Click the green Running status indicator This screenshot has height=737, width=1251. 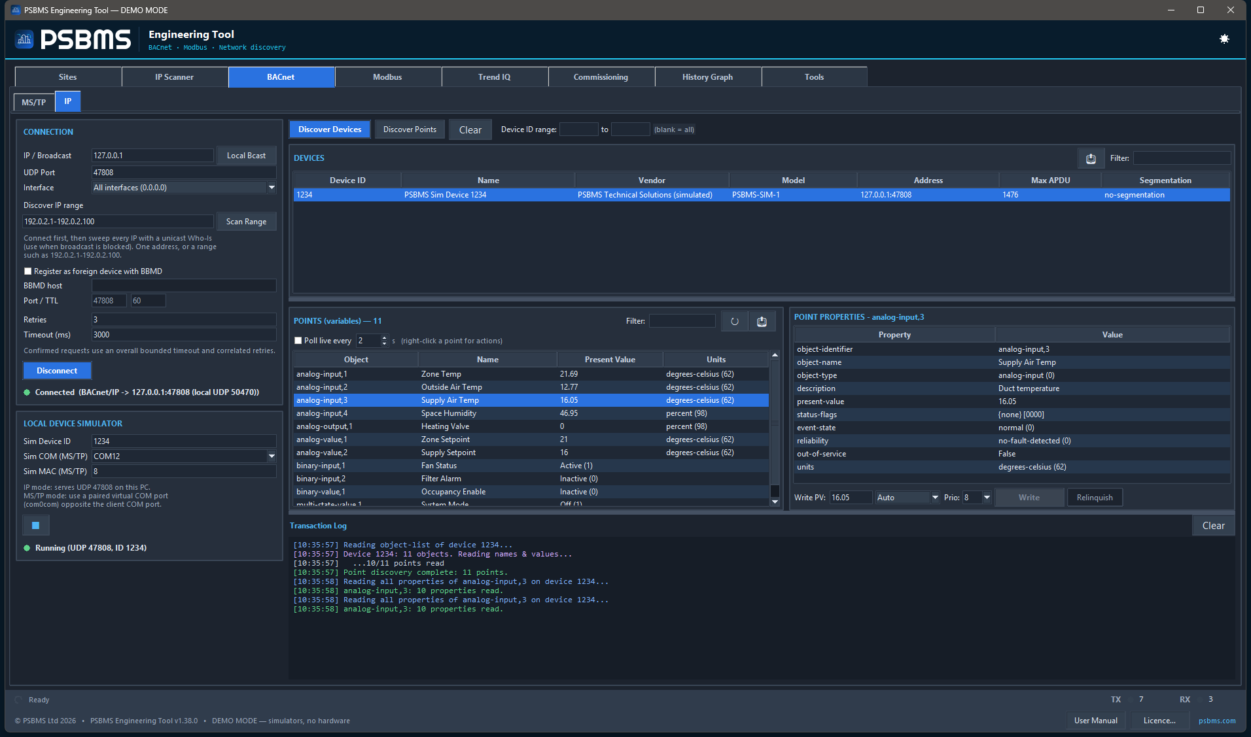coord(27,548)
